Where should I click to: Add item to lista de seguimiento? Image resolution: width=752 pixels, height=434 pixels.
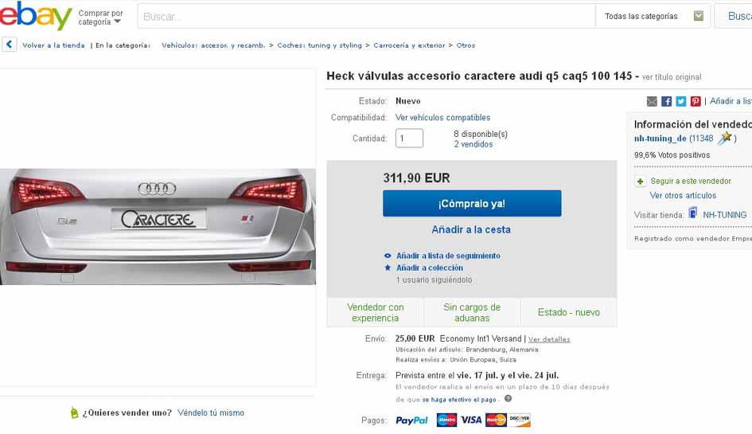(x=448, y=256)
